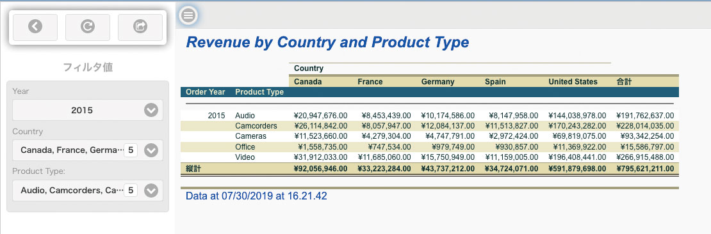This screenshot has height=234, width=711.
Task: Click the Germany column header
Action: click(x=437, y=82)
